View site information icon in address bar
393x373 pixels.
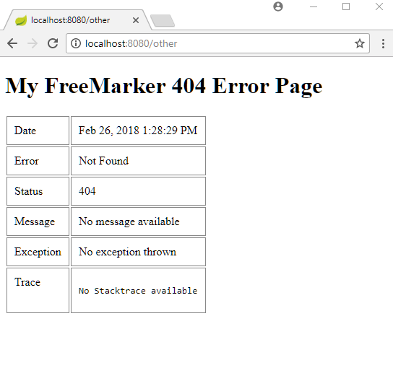point(76,43)
